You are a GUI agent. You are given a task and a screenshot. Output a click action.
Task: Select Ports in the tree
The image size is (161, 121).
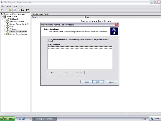(x=11, y=26)
